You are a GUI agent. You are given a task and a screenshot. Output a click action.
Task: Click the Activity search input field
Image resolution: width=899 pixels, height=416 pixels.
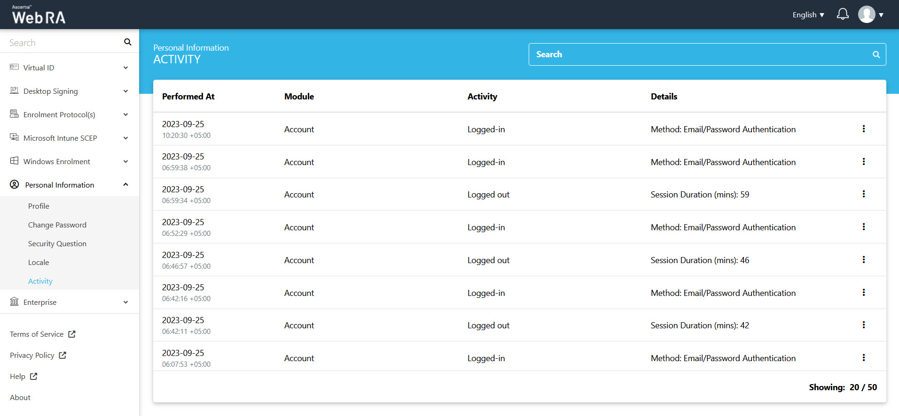coord(700,54)
